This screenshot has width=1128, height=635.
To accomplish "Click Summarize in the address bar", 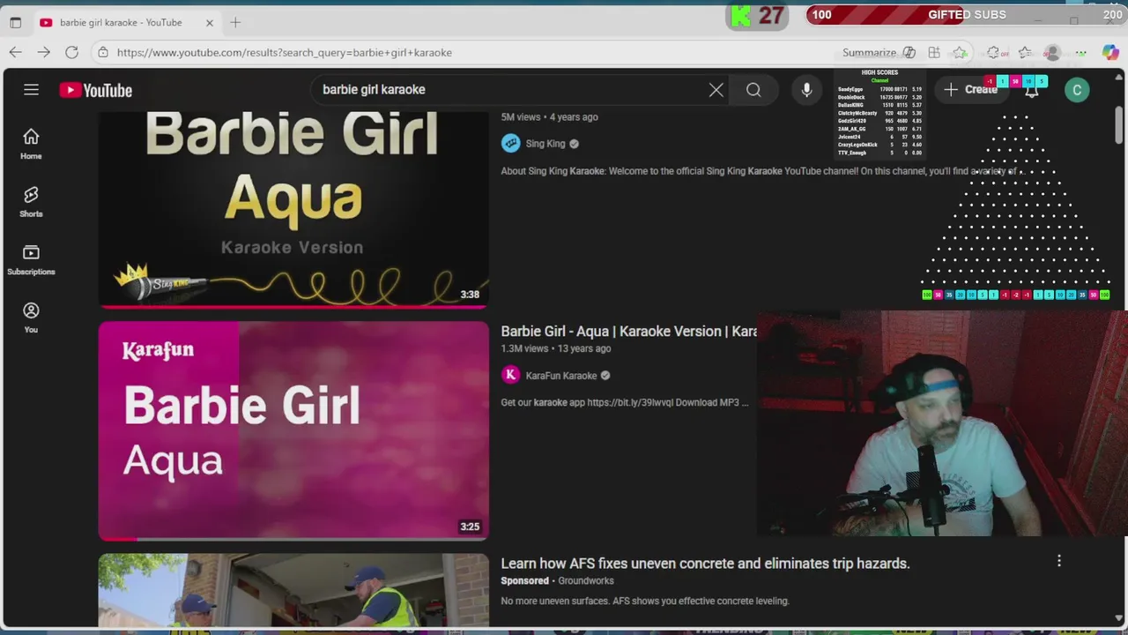I will pyautogui.click(x=869, y=52).
